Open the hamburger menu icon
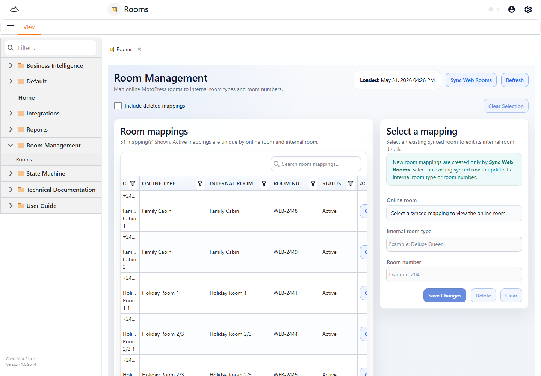Image resolution: width=541 pixels, height=376 pixels. (11, 27)
